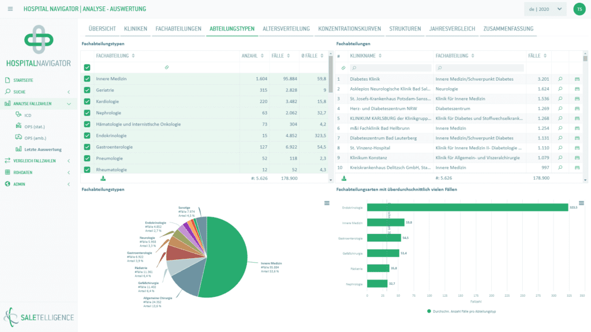The width and height of the screenshot is (591, 332).
Task: Click the magnifier icon in Diabetes Klinik row
Action: [x=560, y=79]
